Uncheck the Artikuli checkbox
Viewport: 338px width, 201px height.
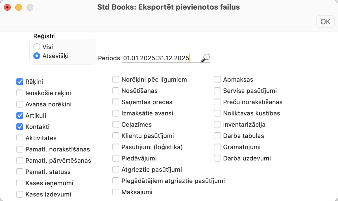click(x=20, y=115)
